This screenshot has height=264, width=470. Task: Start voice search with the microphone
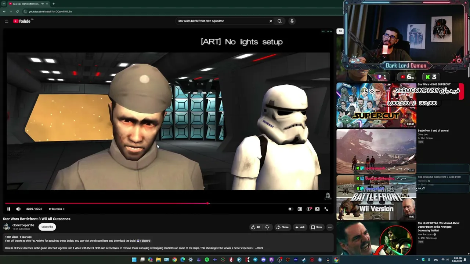click(292, 21)
